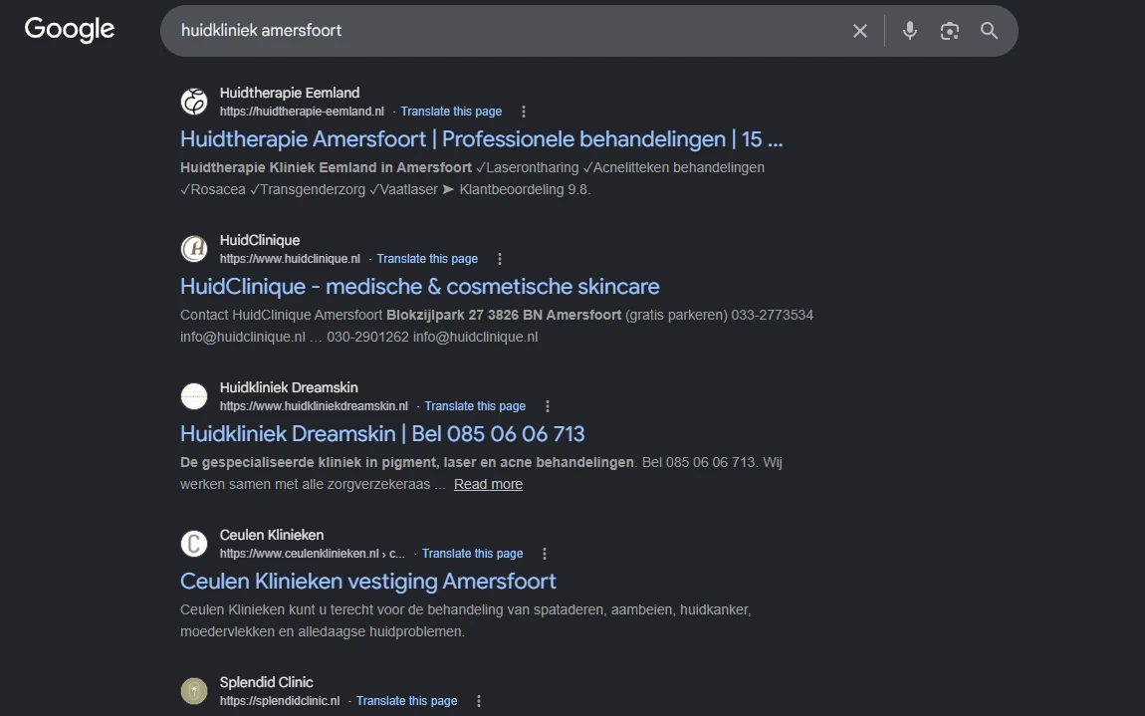This screenshot has width=1145, height=716.
Task: Click the Blokzijlpark 27 3826 BN Amersfoort address
Action: click(x=504, y=315)
